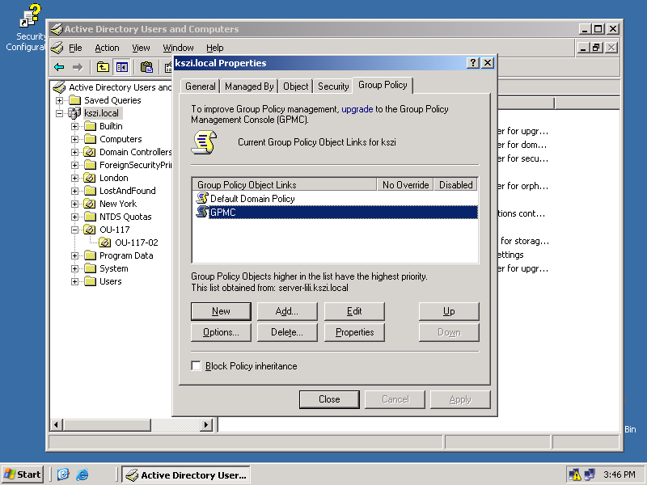The image size is (647, 485).
Task: Click the Disabled column header
Action: (455, 185)
